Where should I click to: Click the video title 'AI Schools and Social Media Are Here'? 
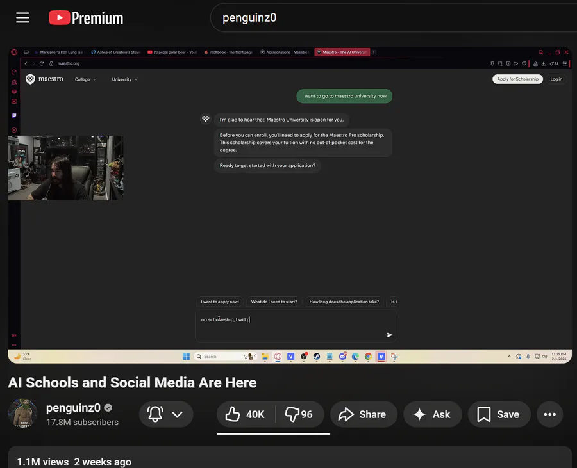(132, 382)
